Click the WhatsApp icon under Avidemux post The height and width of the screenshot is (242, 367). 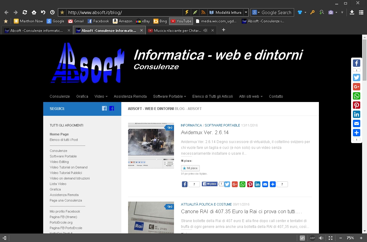tap(243, 184)
